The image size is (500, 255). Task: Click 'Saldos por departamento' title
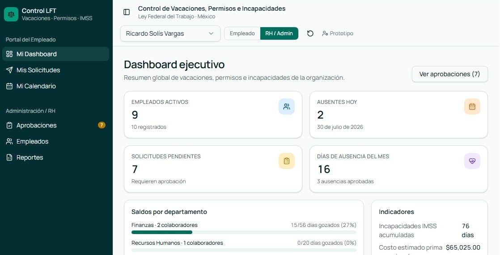click(x=169, y=212)
